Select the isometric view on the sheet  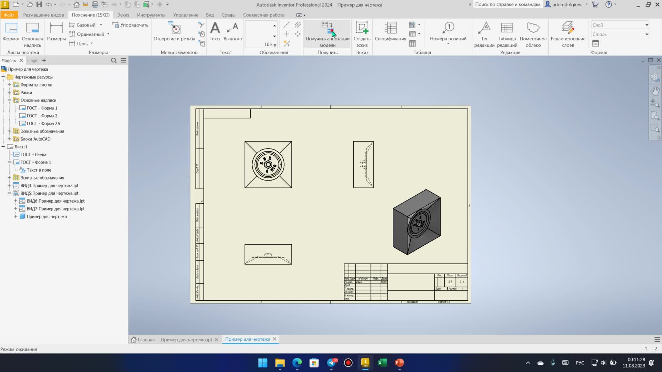pyautogui.click(x=417, y=222)
